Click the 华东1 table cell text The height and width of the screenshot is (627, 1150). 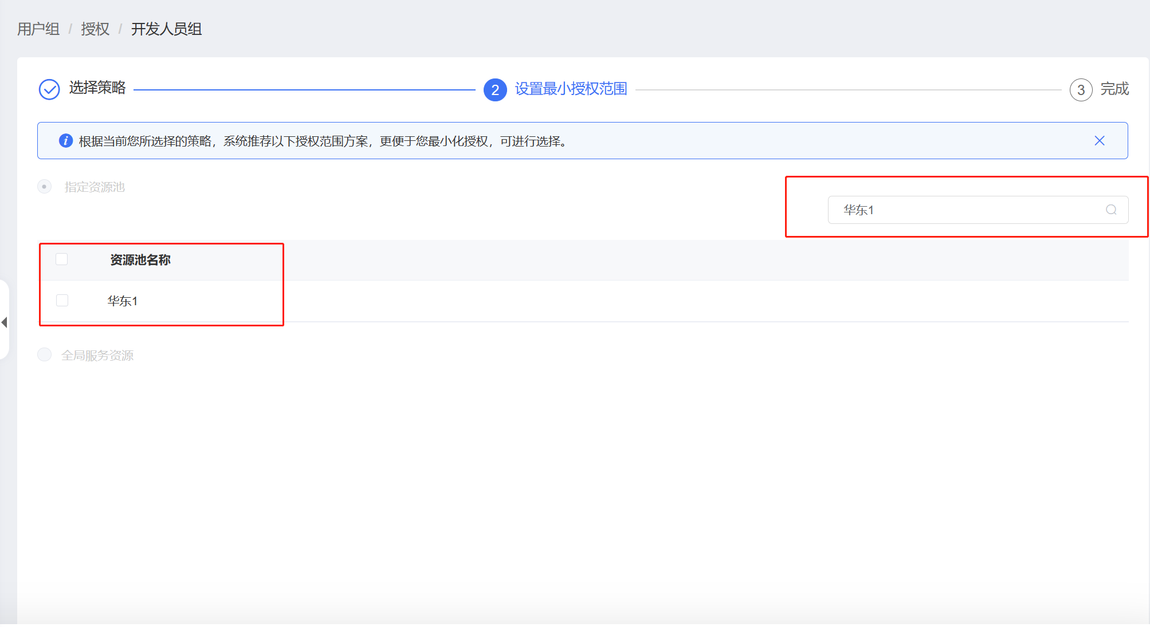[x=123, y=301]
